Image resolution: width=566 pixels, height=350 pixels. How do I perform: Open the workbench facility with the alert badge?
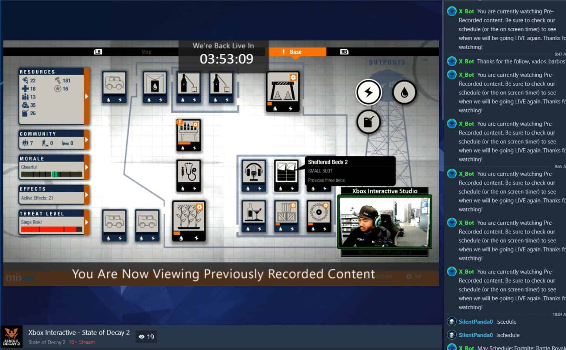tap(189, 135)
